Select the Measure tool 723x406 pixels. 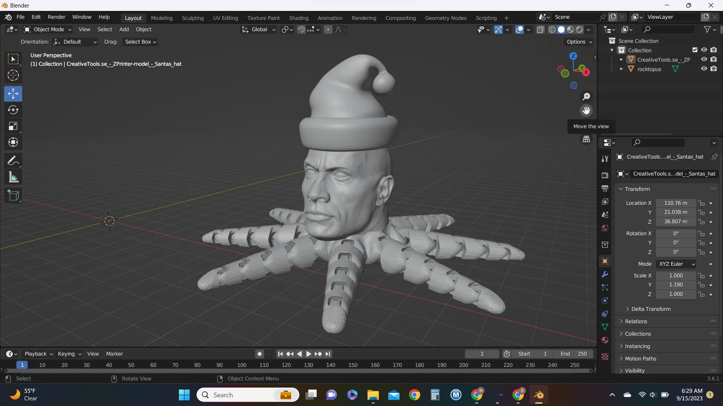(13, 177)
